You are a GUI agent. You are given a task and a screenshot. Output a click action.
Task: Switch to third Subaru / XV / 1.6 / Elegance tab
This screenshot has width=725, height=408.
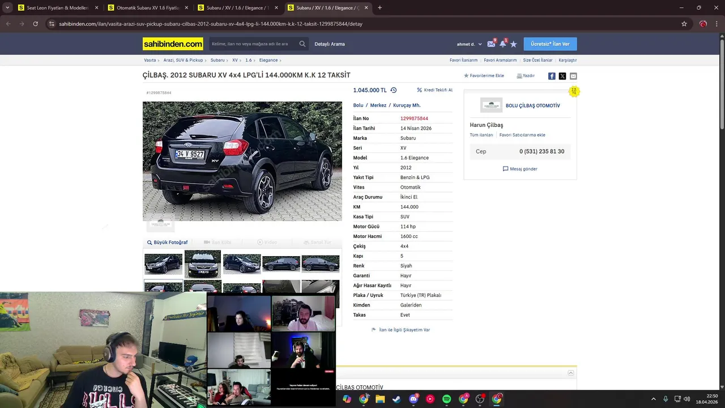238,8
